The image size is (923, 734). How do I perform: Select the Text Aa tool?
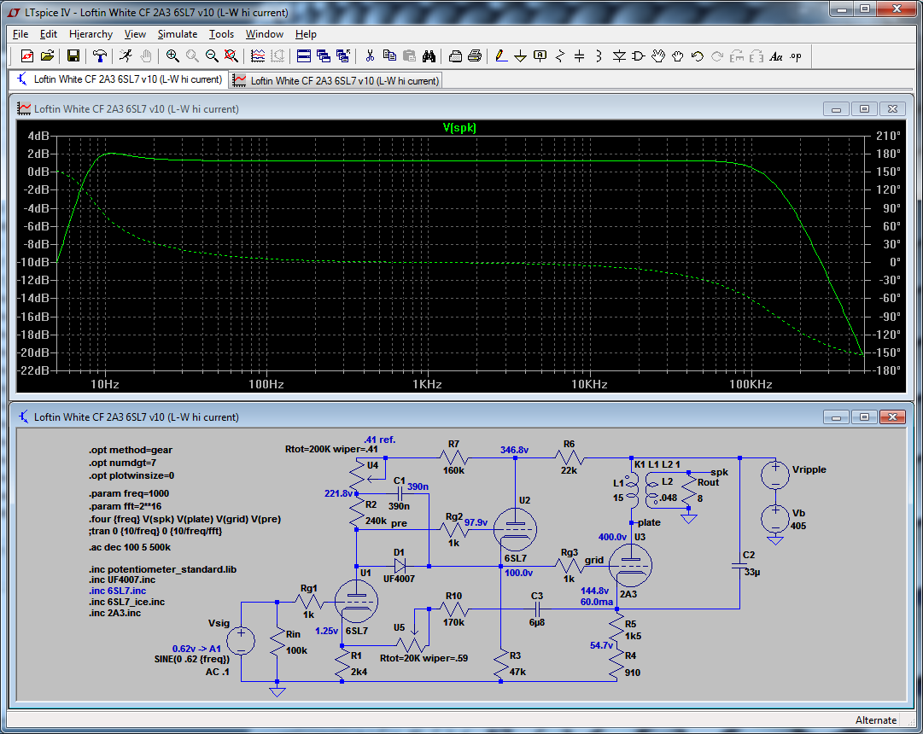pos(776,56)
